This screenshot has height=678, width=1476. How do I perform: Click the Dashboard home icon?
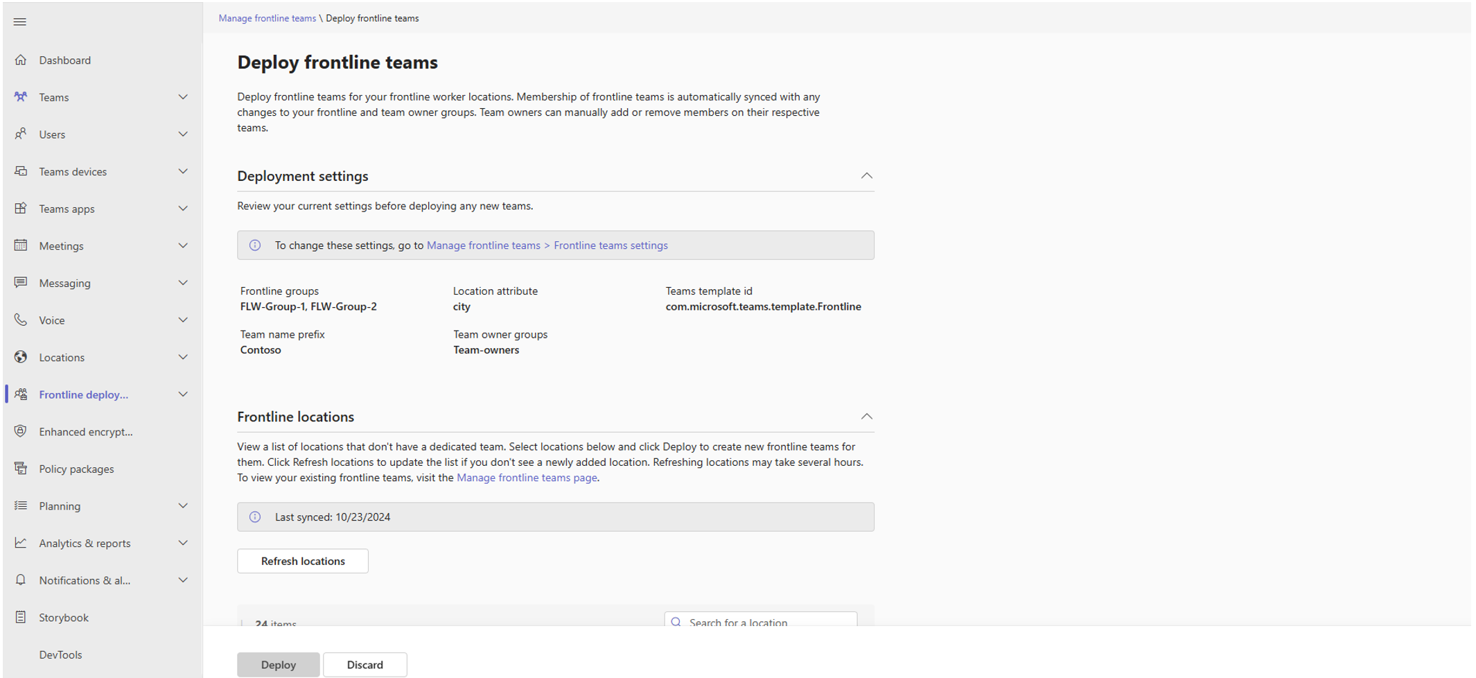point(21,60)
